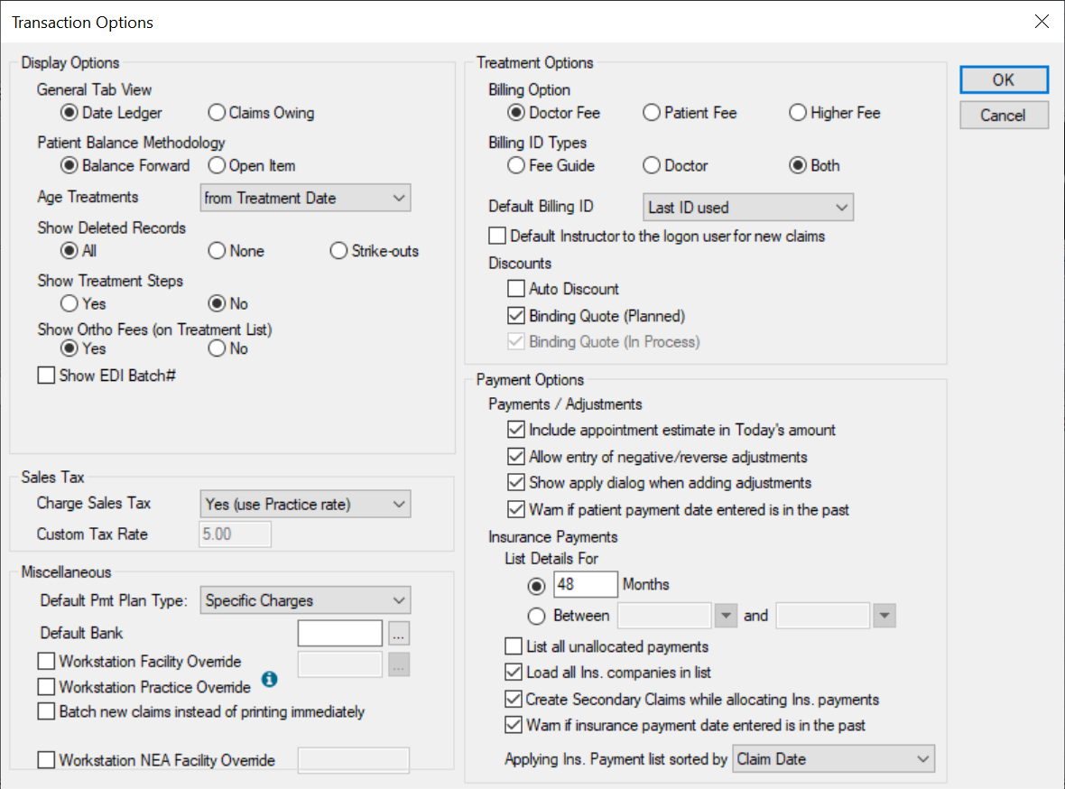Click the ellipsis button next to Default Bank
1065x789 pixels.
[401, 634]
